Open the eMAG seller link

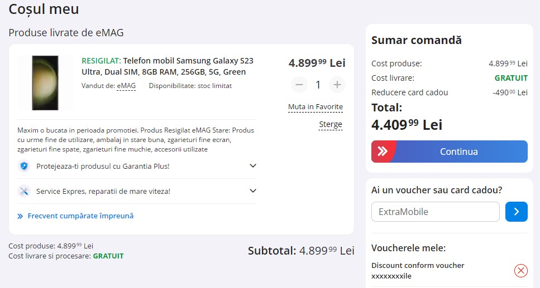[x=126, y=86]
